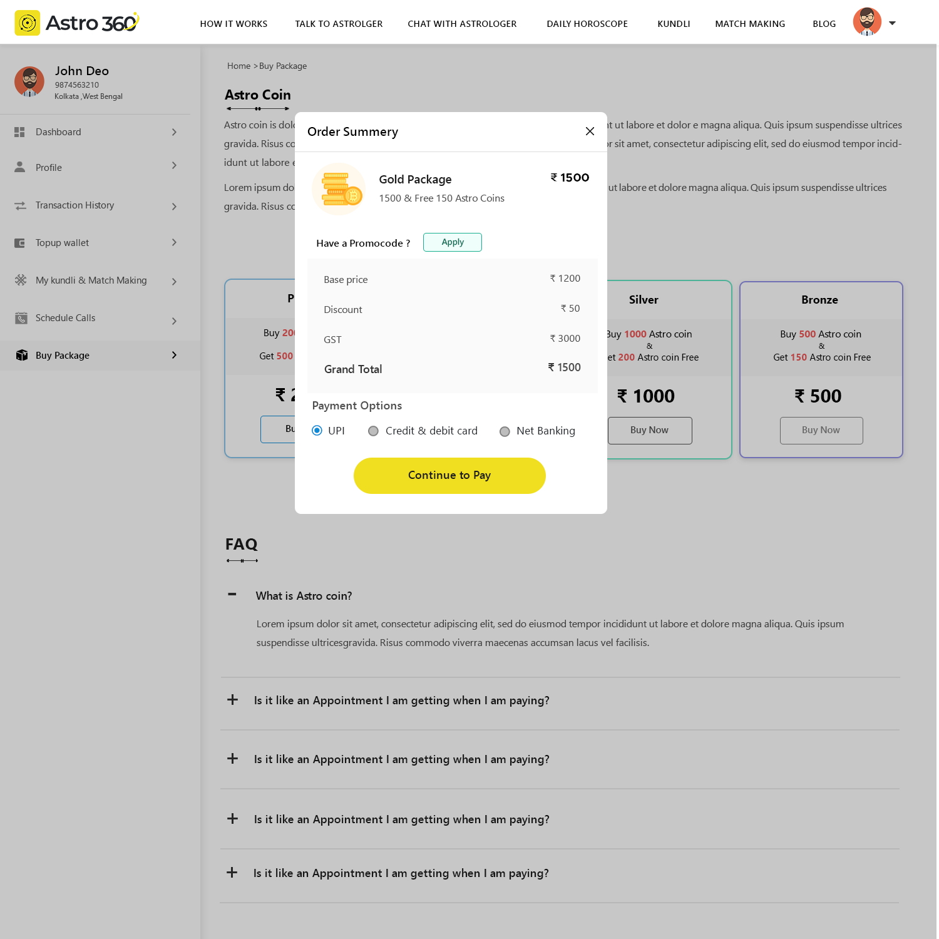
Task: Open the Match Making menu item
Action: 750,24
